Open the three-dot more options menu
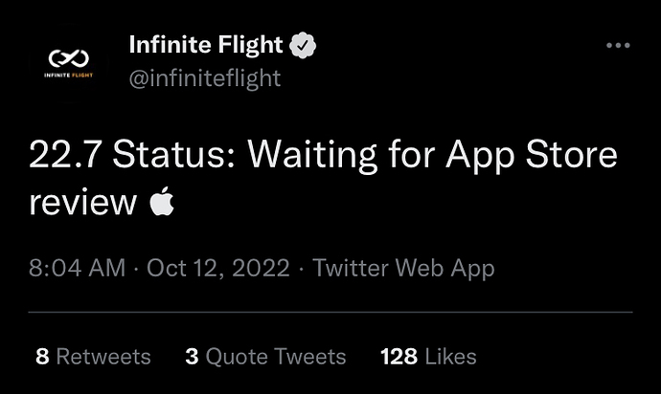The image size is (661, 394). pyautogui.click(x=618, y=45)
